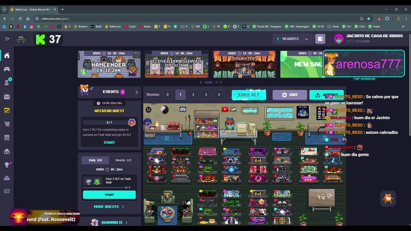The image size is (411, 231).
Task: Open the Store shopping cart sidebar icon
Action: [x=7, y=124]
